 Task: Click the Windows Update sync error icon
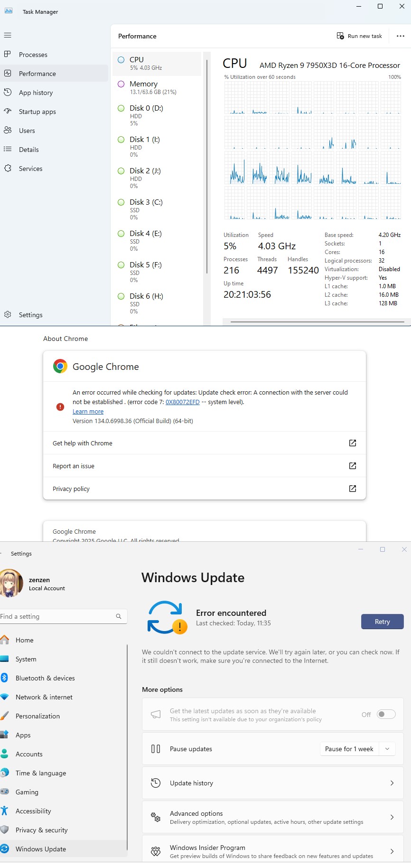(167, 617)
